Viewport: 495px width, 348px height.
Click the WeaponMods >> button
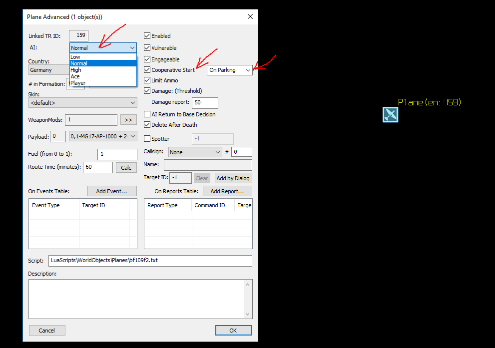(128, 120)
